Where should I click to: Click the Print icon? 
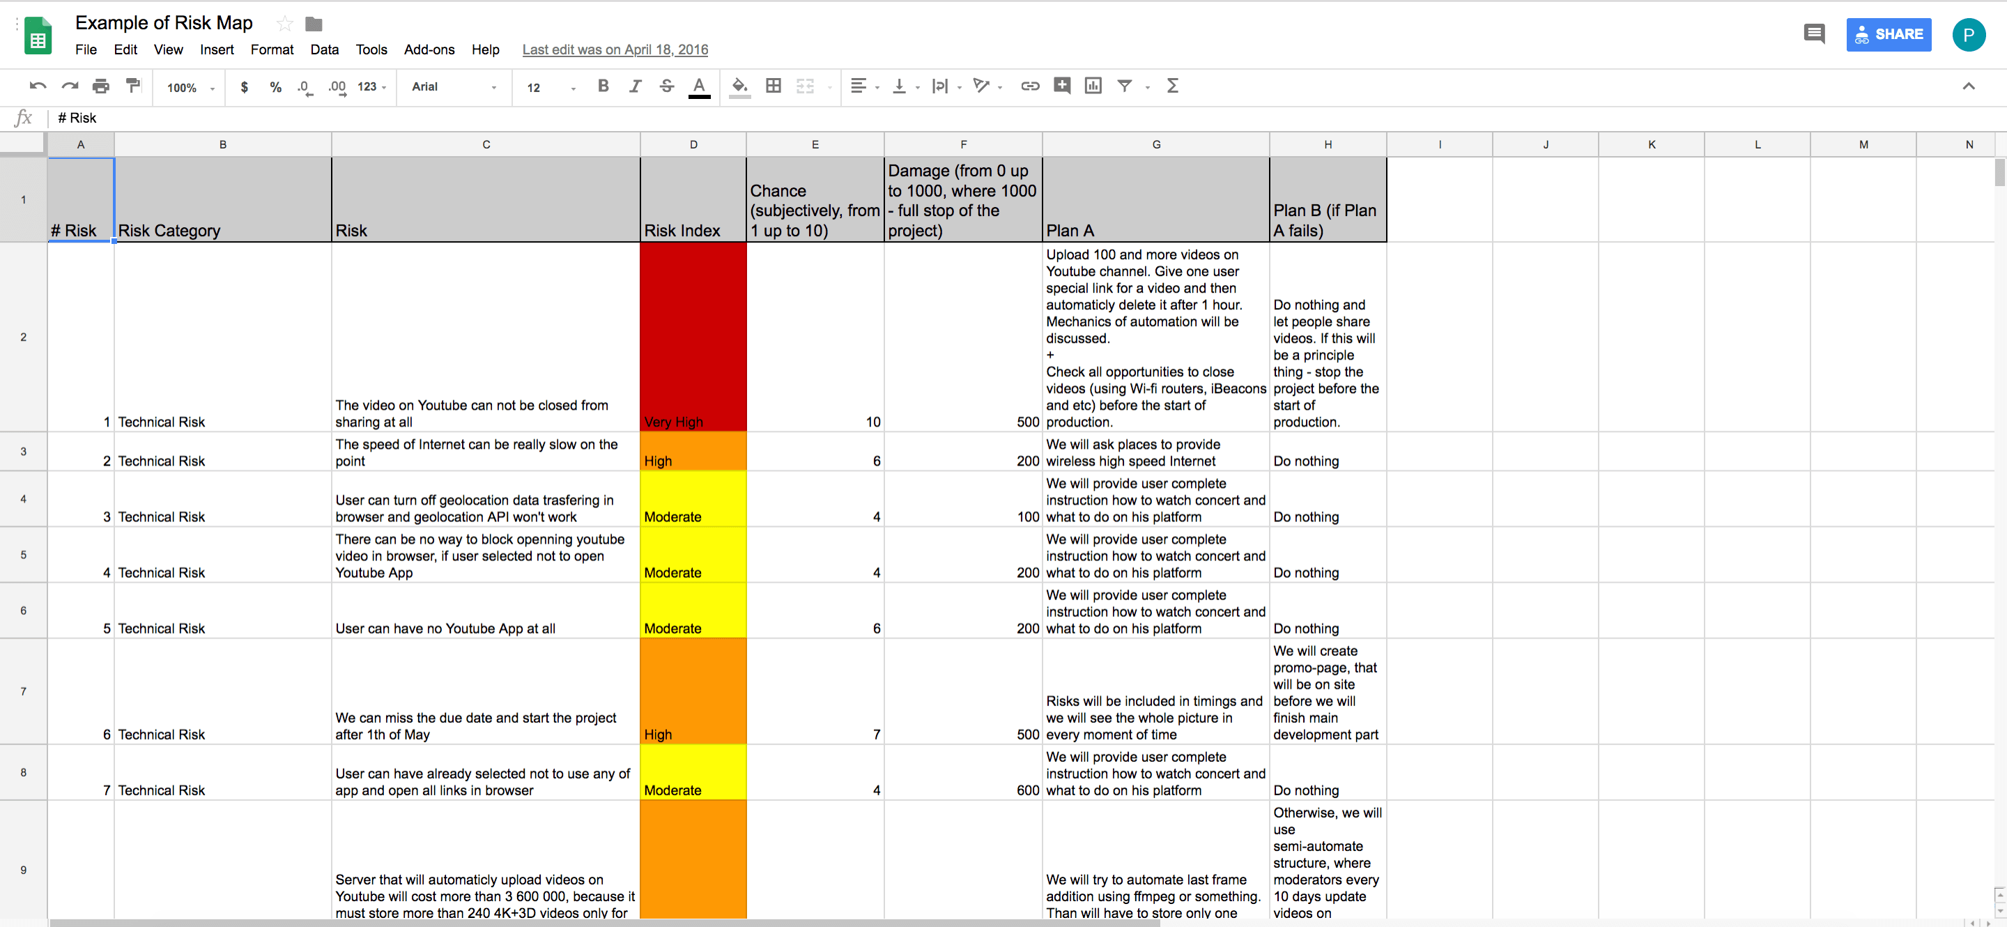(x=101, y=86)
